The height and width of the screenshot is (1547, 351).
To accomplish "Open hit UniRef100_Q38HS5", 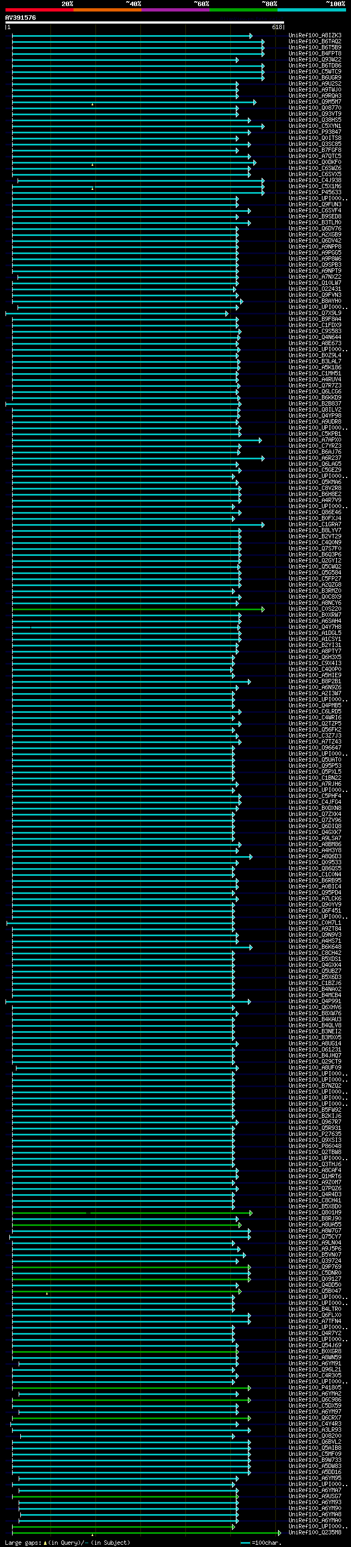I will click(314, 120).
